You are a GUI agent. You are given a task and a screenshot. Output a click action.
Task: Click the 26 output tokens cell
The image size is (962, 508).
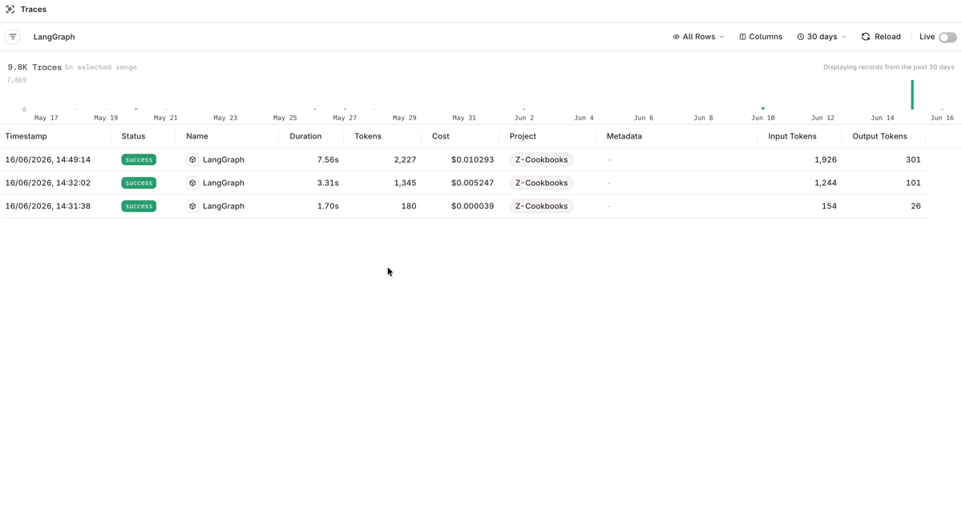[916, 206]
